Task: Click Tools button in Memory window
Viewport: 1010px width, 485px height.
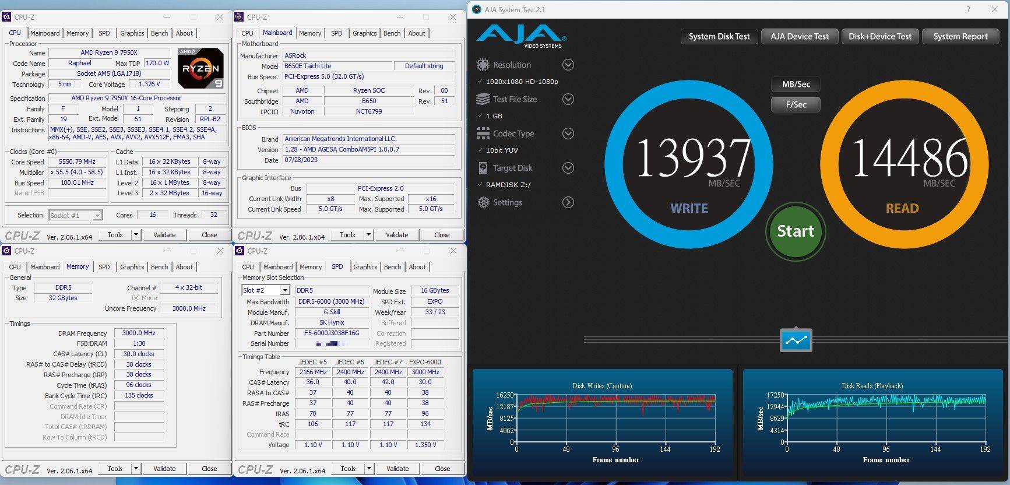Action: point(115,469)
